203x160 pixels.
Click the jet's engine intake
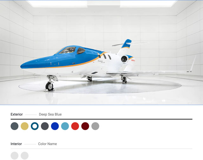[x=124, y=59]
